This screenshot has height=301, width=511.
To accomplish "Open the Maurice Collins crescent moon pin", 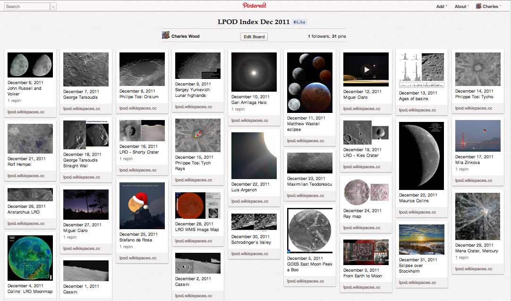I will coord(421,156).
